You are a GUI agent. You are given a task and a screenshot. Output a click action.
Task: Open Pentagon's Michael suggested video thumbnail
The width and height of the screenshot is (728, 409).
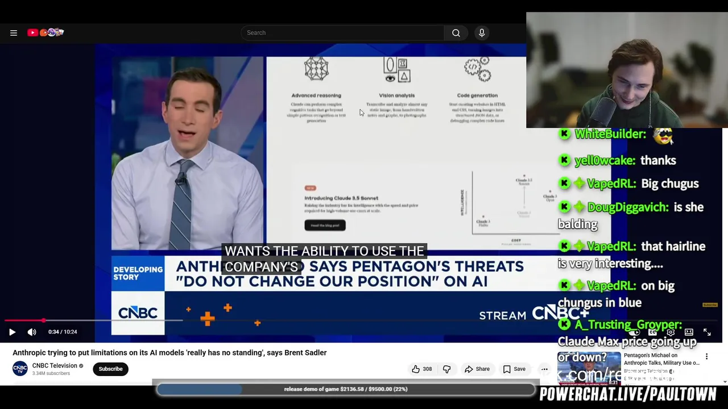[x=589, y=369]
